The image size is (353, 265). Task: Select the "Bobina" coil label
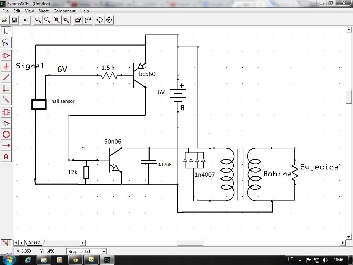278,174
